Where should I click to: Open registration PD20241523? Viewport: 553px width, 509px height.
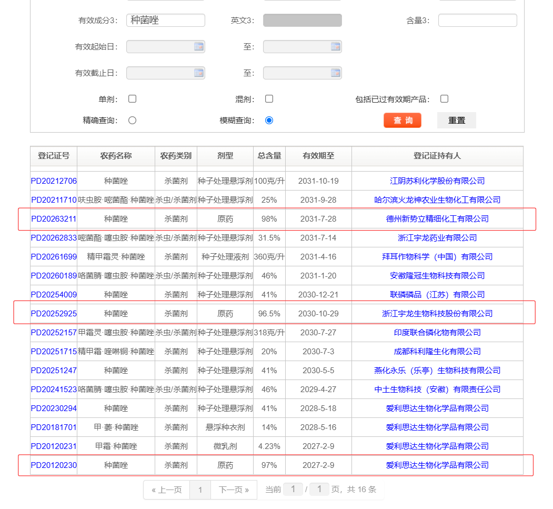point(54,390)
